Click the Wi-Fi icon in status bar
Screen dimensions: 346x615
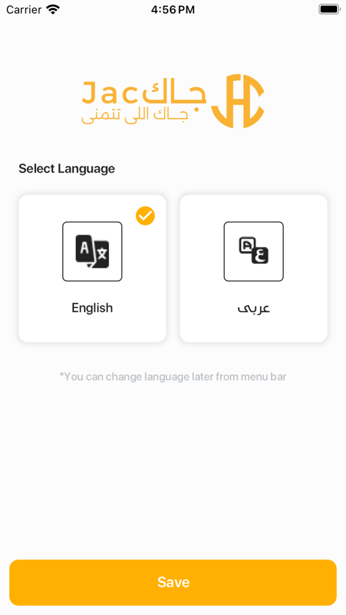tap(52, 9)
